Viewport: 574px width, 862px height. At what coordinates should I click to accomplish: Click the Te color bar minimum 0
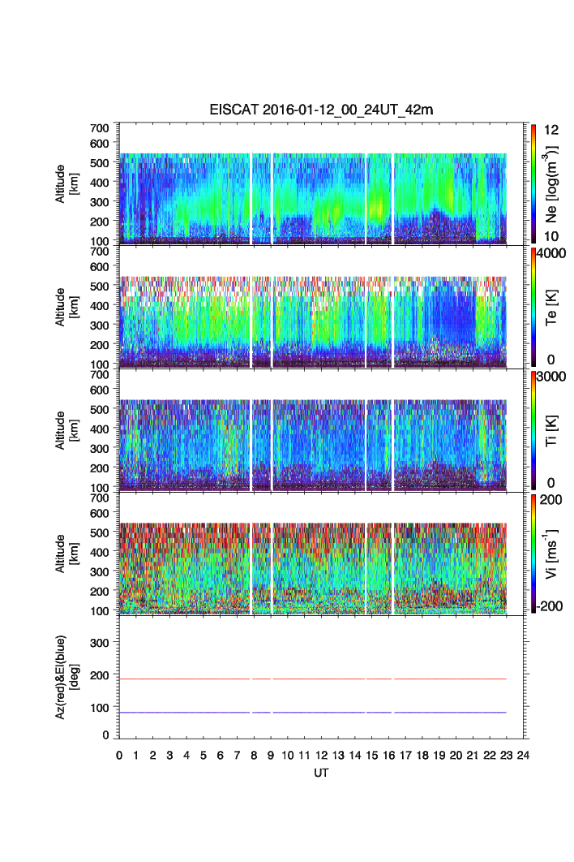pyautogui.click(x=551, y=360)
